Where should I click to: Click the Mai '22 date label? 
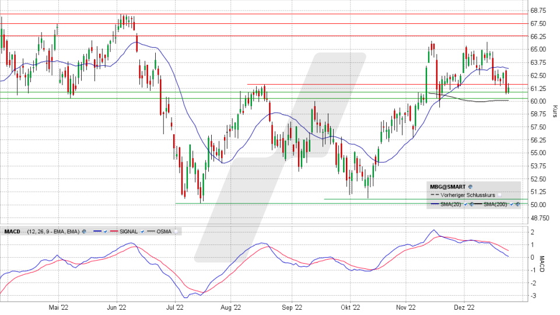[x=58, y=307]
